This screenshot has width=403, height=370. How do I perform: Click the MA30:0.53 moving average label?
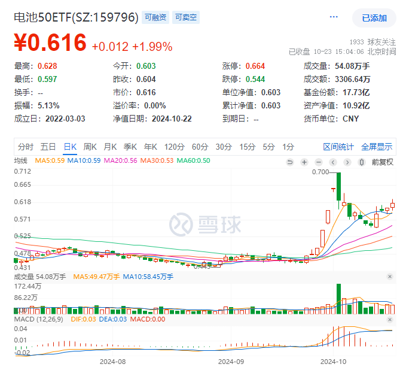click(x=157, y=160)
